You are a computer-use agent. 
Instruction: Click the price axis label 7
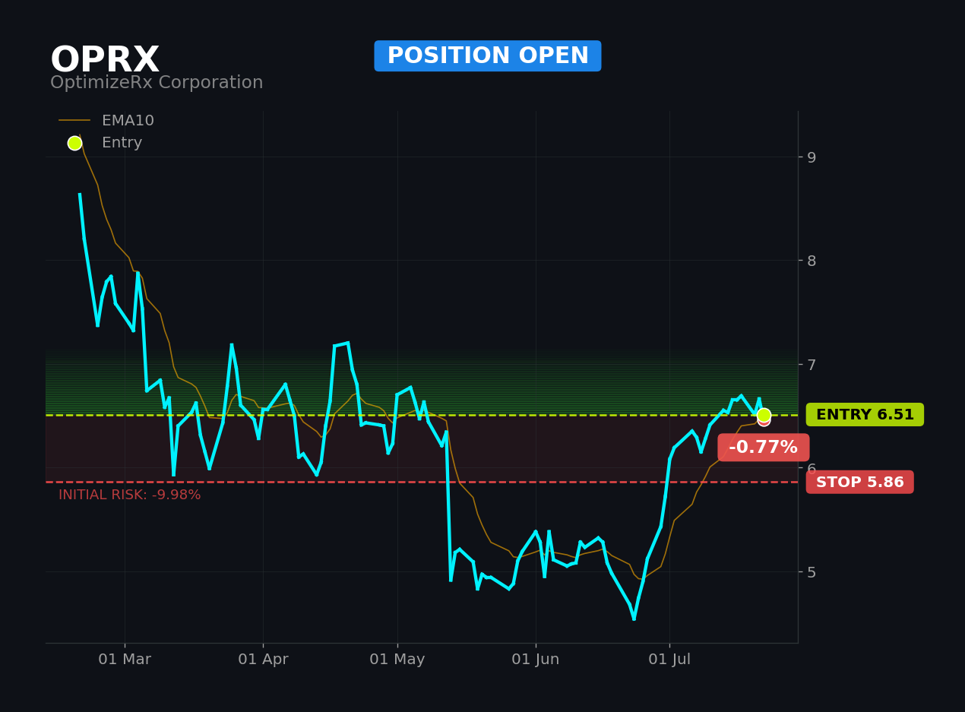point(812,365)
